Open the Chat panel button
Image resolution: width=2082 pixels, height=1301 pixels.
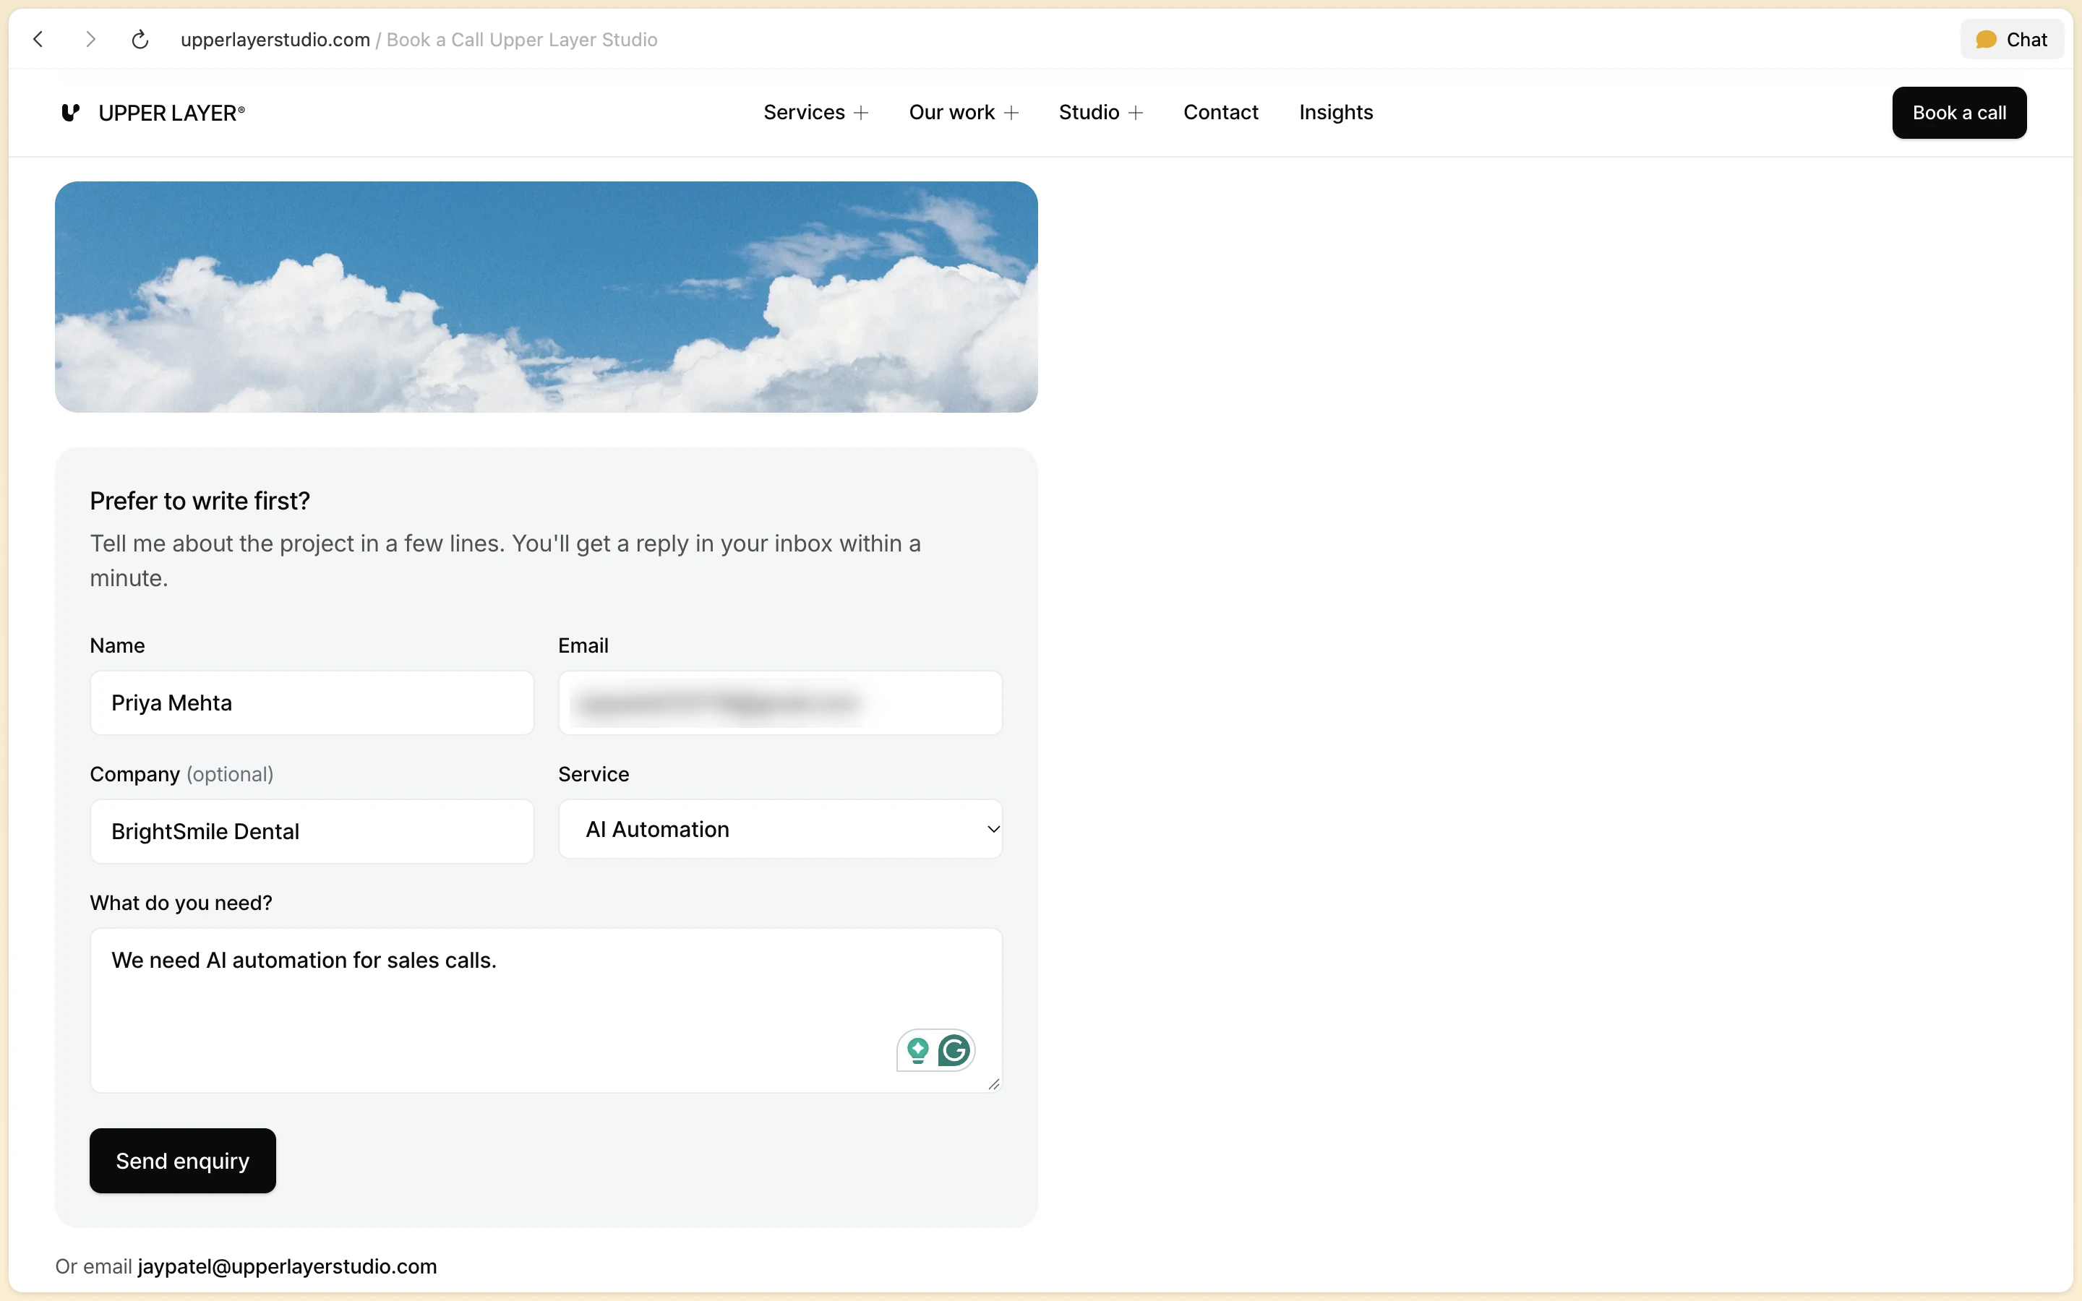click(2011, 40)
